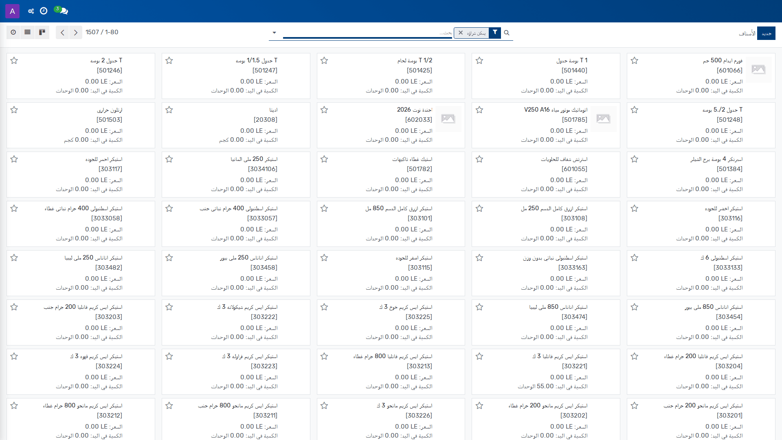Go to the previous page of records

62,33
